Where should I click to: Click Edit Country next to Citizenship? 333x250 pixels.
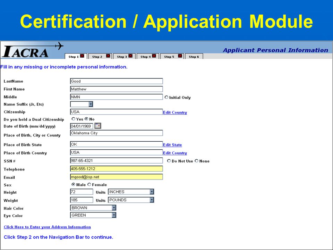pos(175,112)
